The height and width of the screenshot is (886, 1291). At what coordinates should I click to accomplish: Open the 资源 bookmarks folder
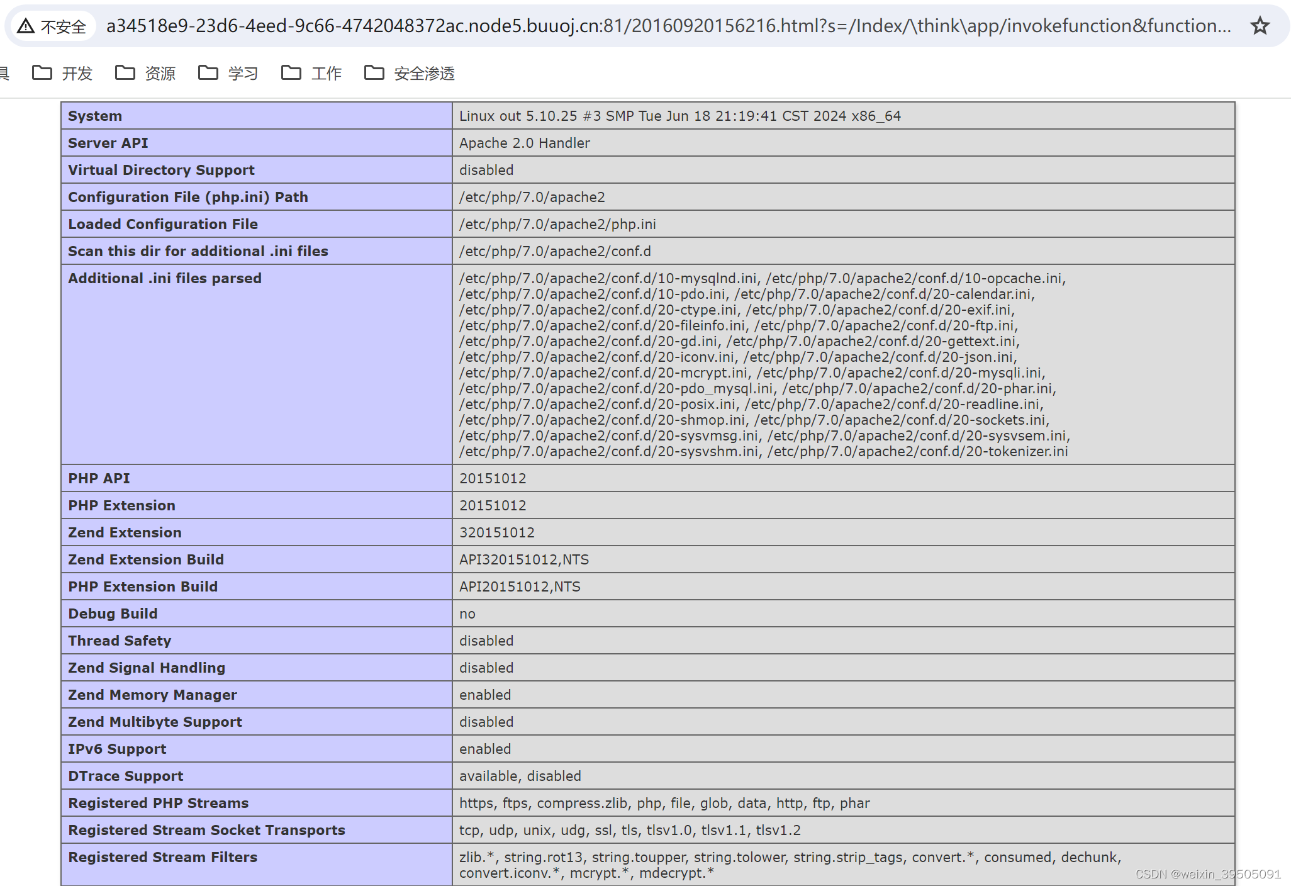(145, 74)
